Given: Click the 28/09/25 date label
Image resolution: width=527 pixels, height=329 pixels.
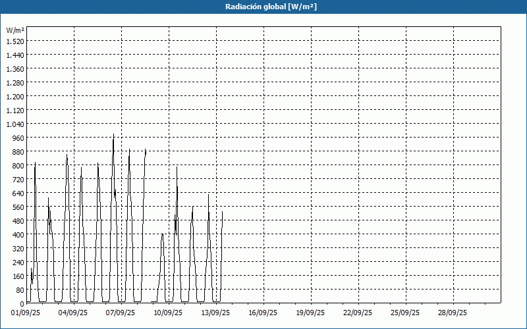Looking at the screenshot, I should click(x=453, y=313).
